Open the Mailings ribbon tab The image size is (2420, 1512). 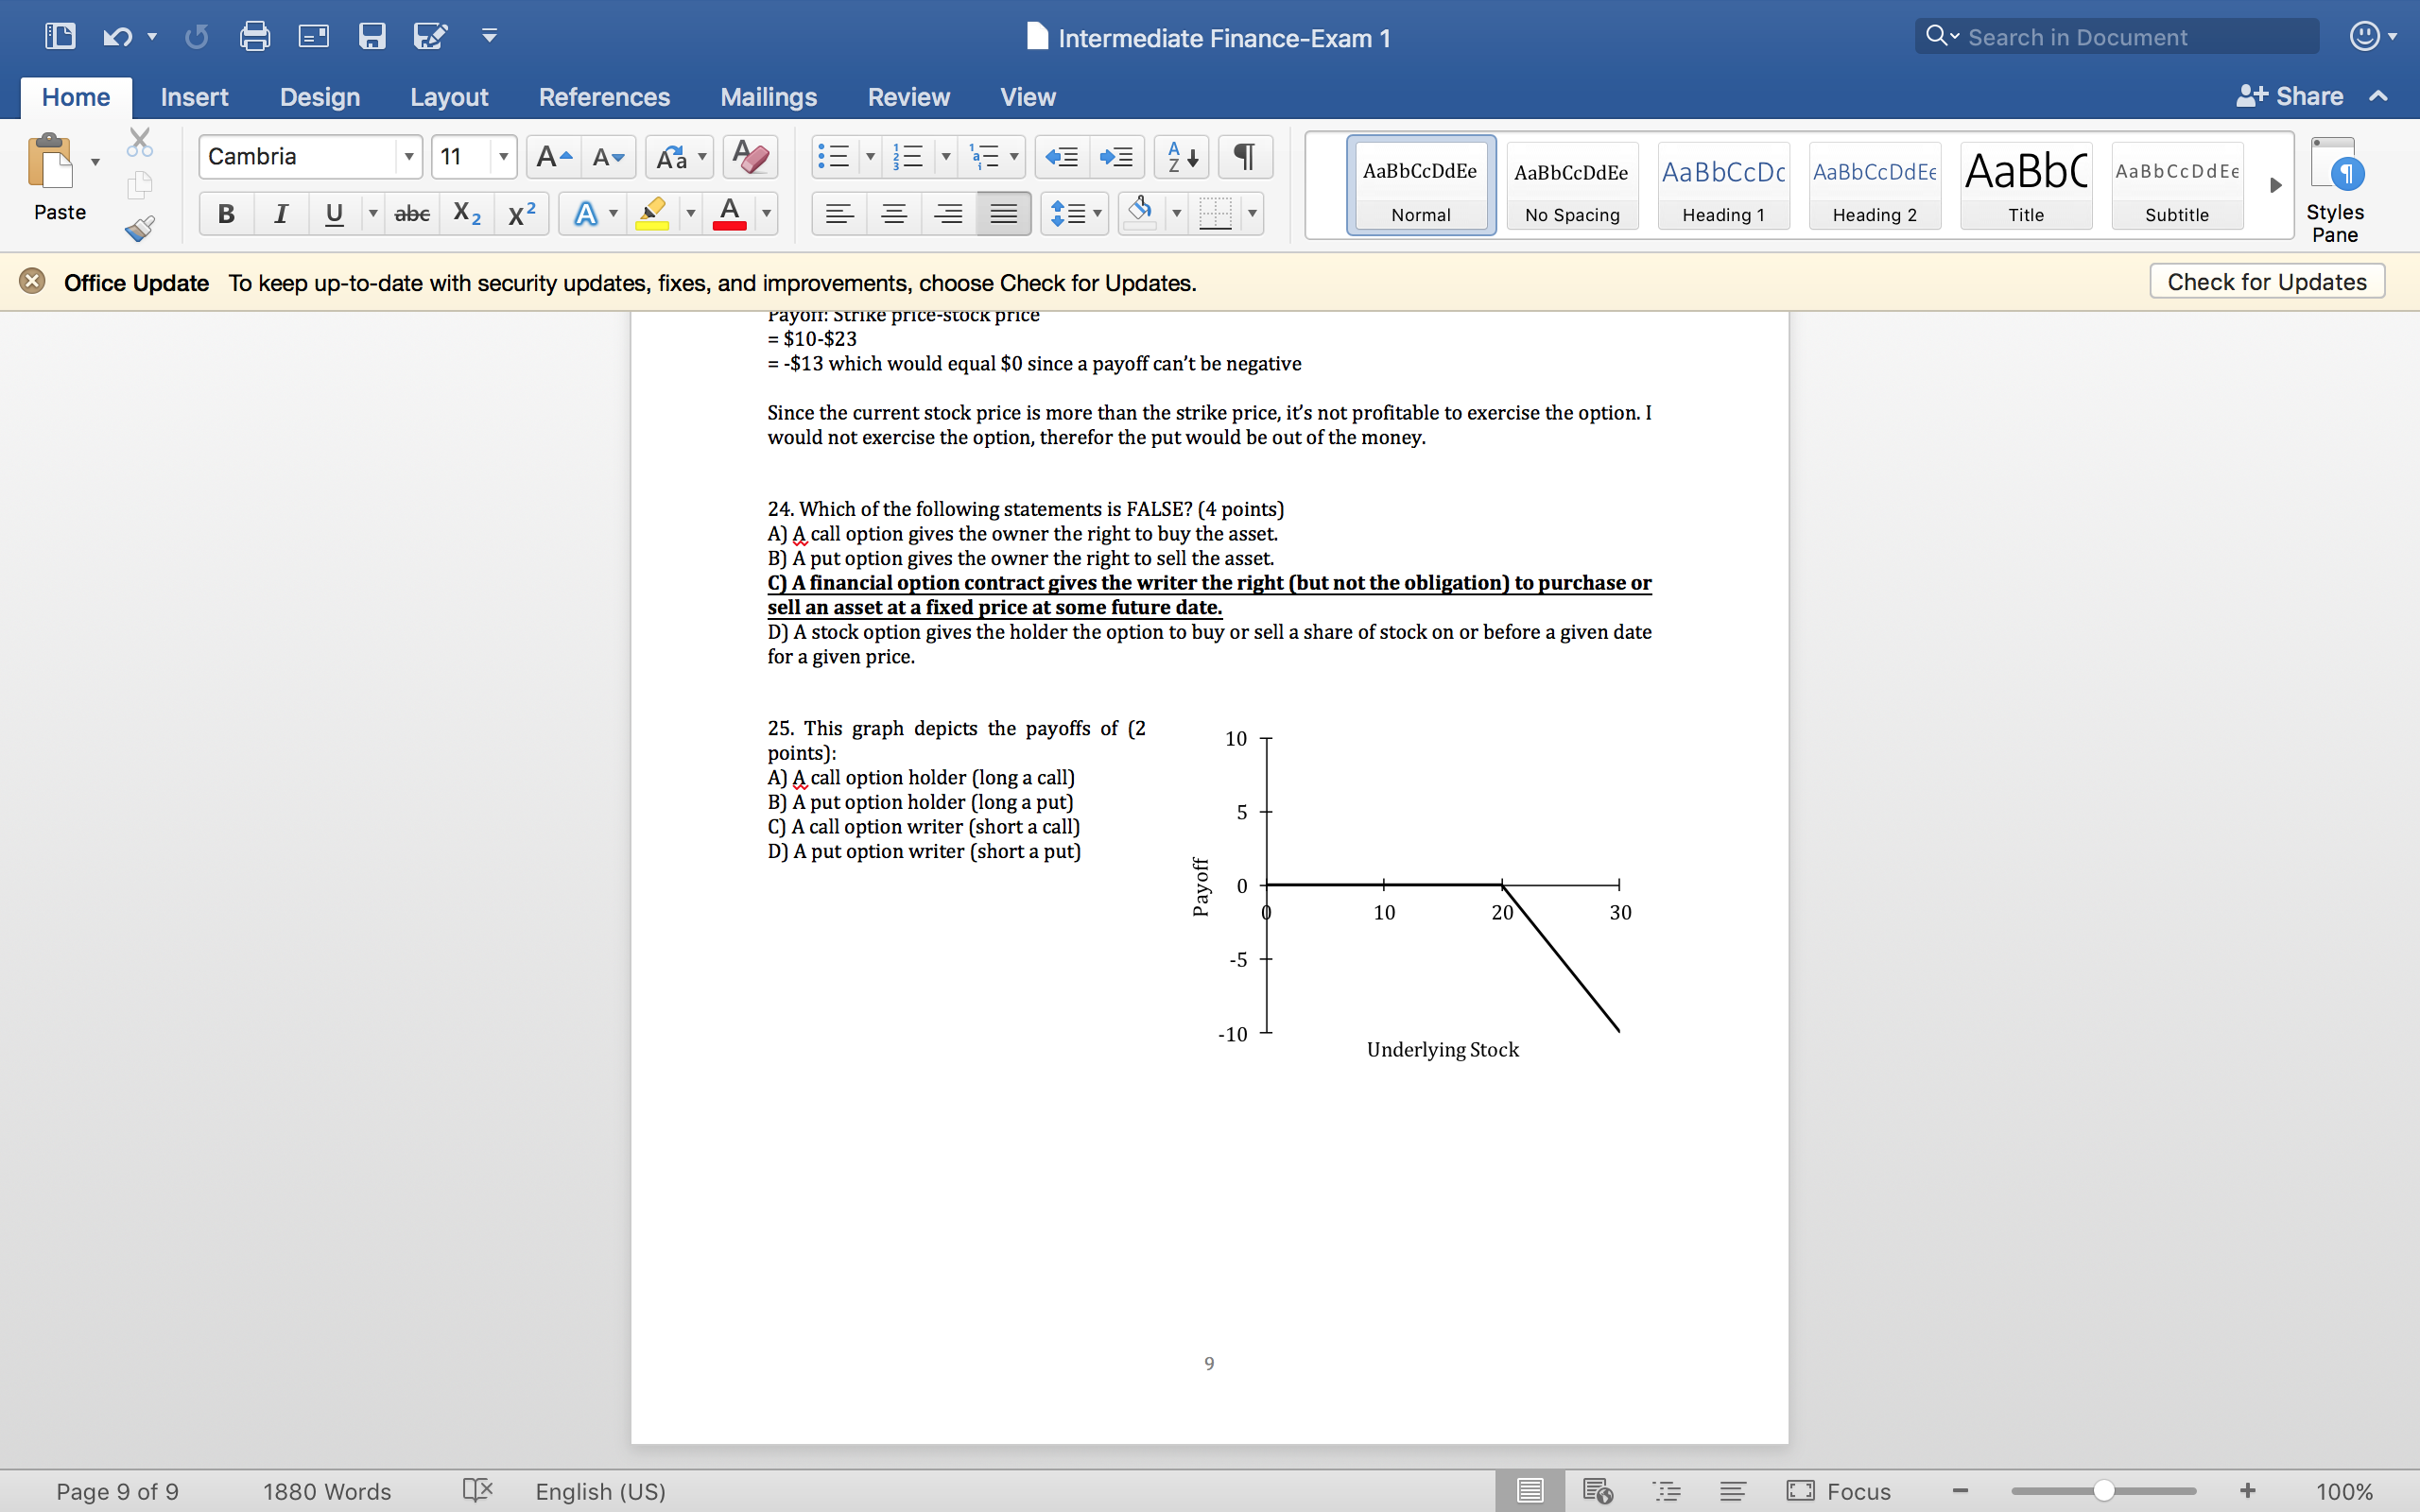[768, 97]
